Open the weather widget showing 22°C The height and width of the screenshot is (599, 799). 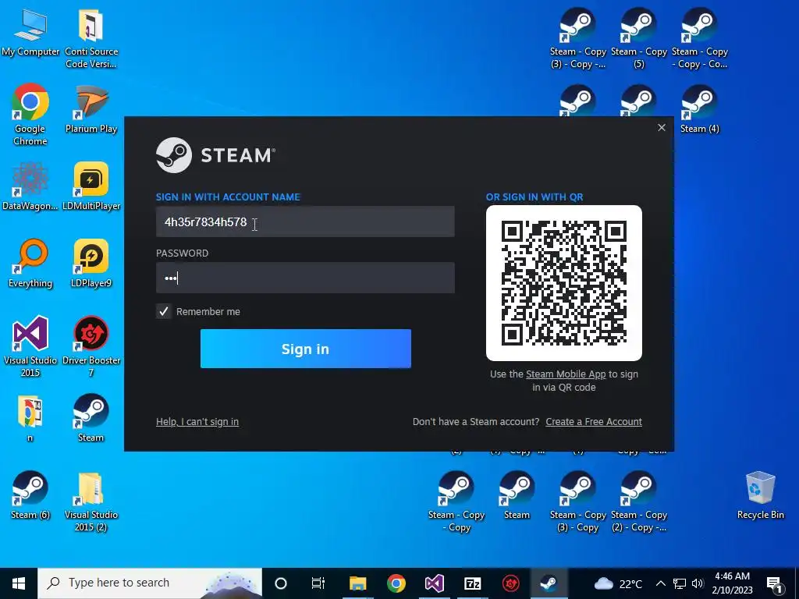618,583
